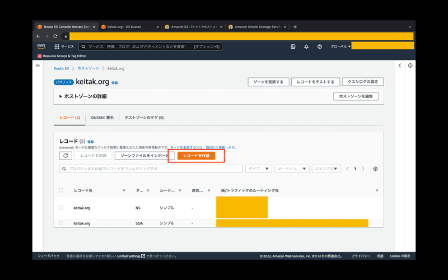Viewport: 448px width, 280px height.
Task: Open the browser tab list chevron
Action: 410,27
